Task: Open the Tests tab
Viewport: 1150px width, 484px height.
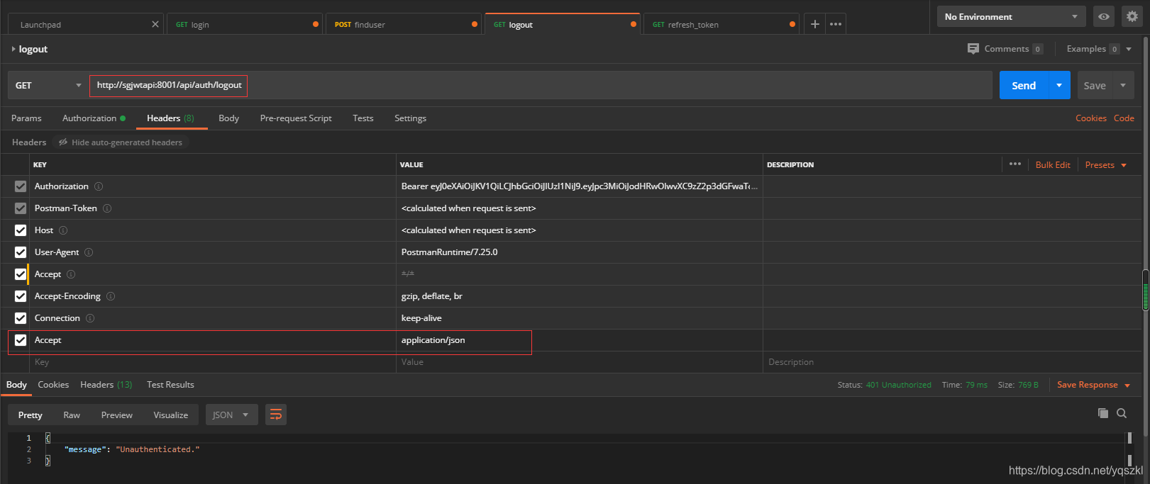Action: pos(363,118)
